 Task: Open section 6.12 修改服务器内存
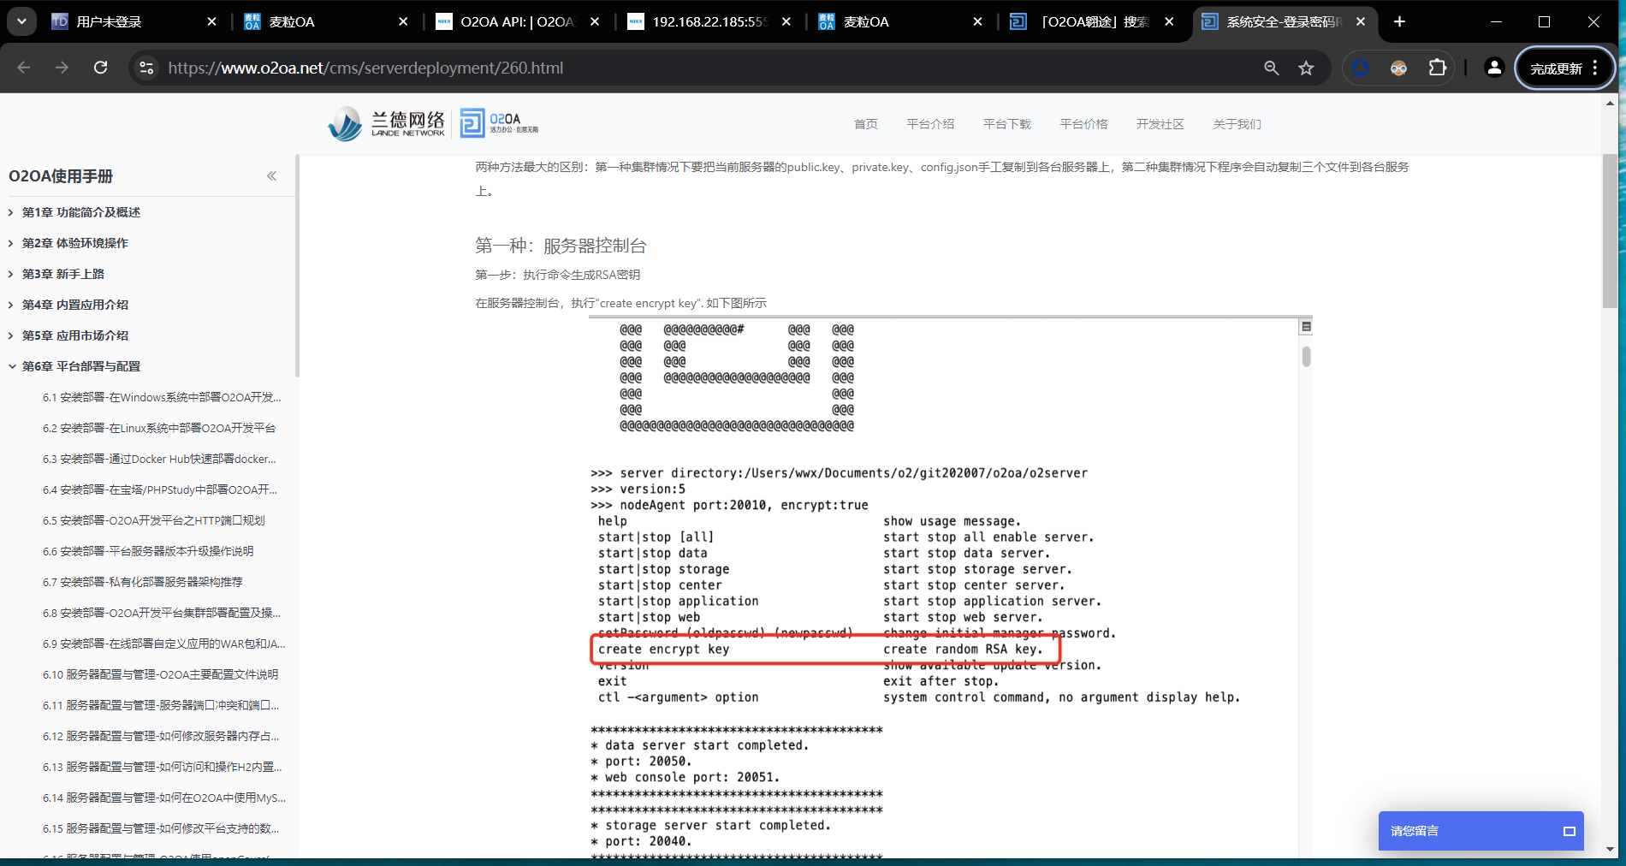click(161, 736)
